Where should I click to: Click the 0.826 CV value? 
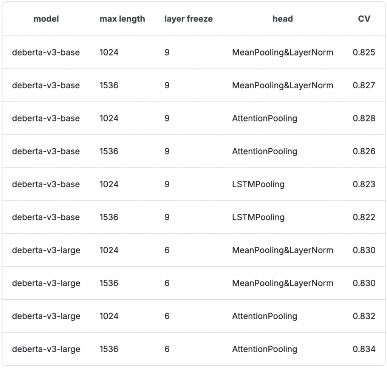coord(364,151)
